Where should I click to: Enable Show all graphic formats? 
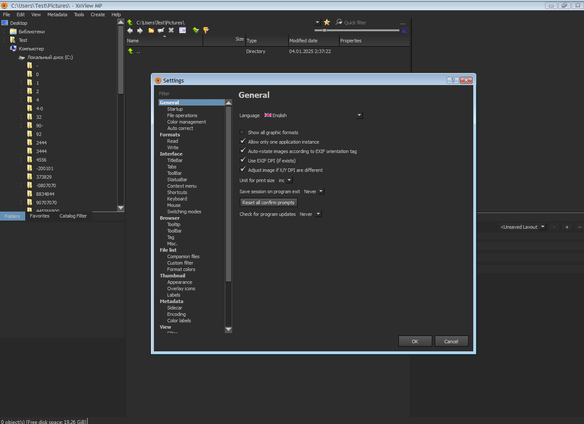click(x=242, y=132)
